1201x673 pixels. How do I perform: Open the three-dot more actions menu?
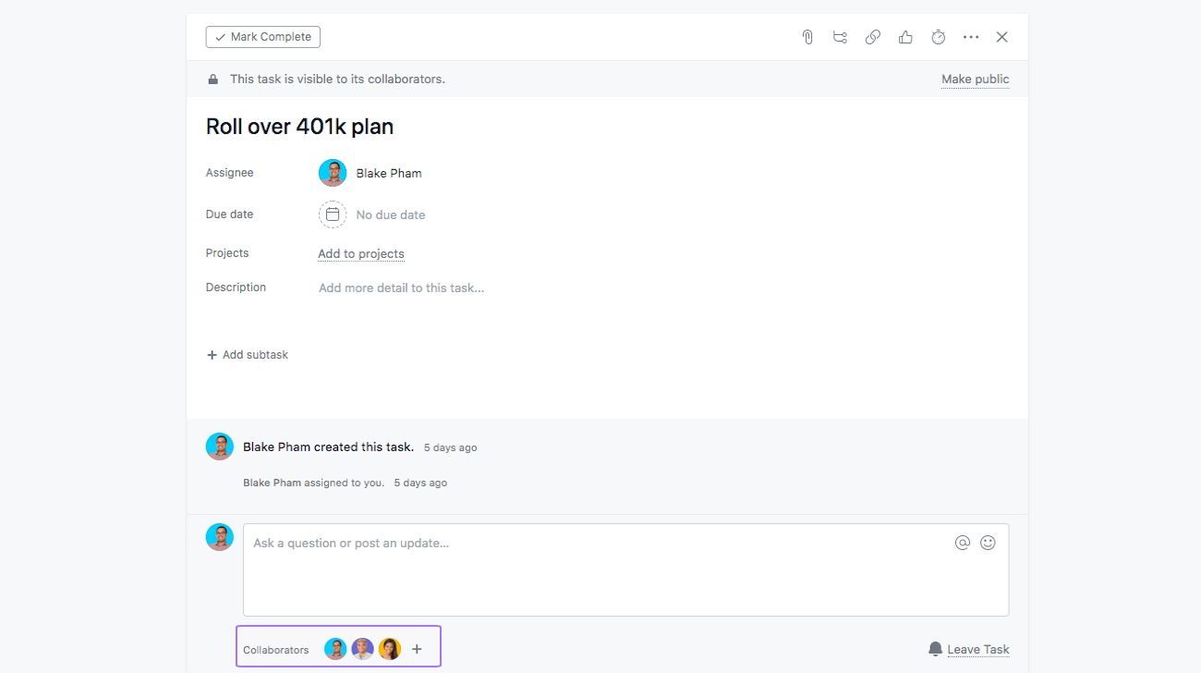coord(971,37)
